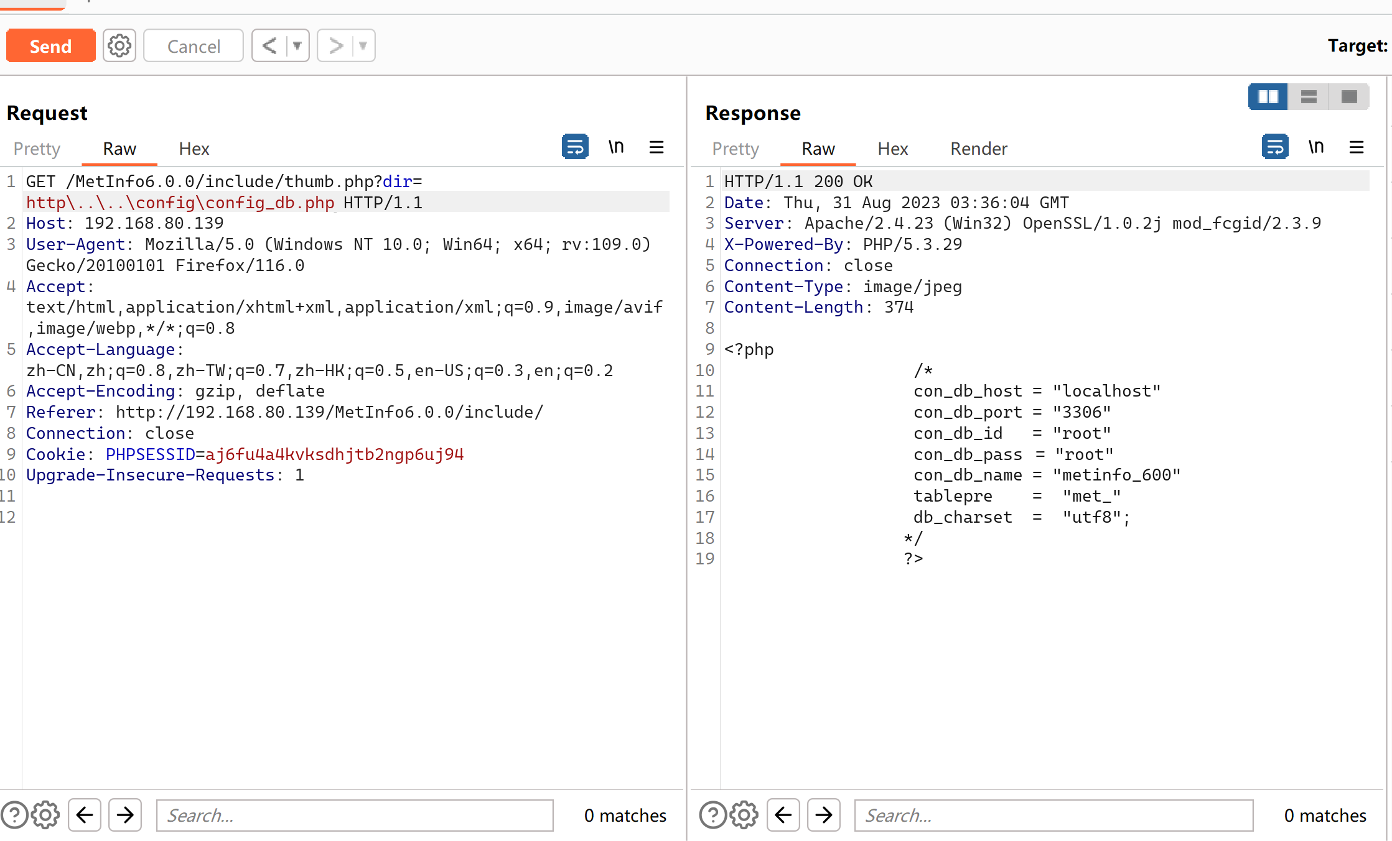The height and width of the screenshot is (841, 1392).
Task: Open the Response Render tab
Action: coord(978,149)
